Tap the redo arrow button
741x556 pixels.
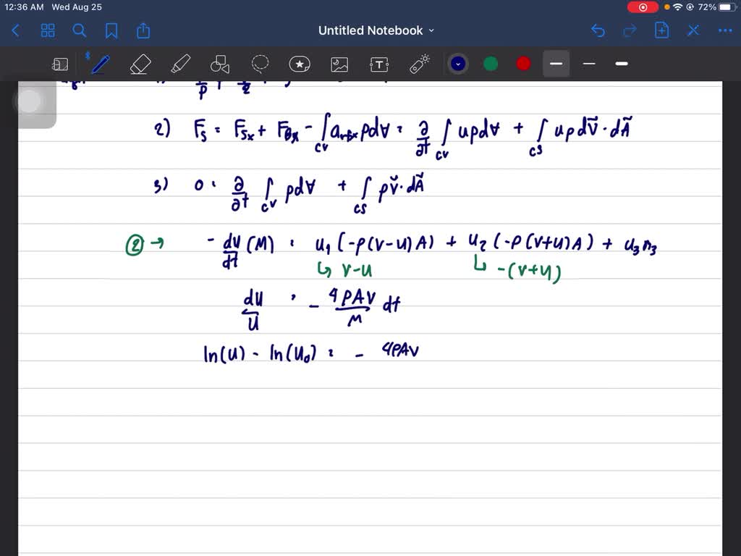click(630, 30)
